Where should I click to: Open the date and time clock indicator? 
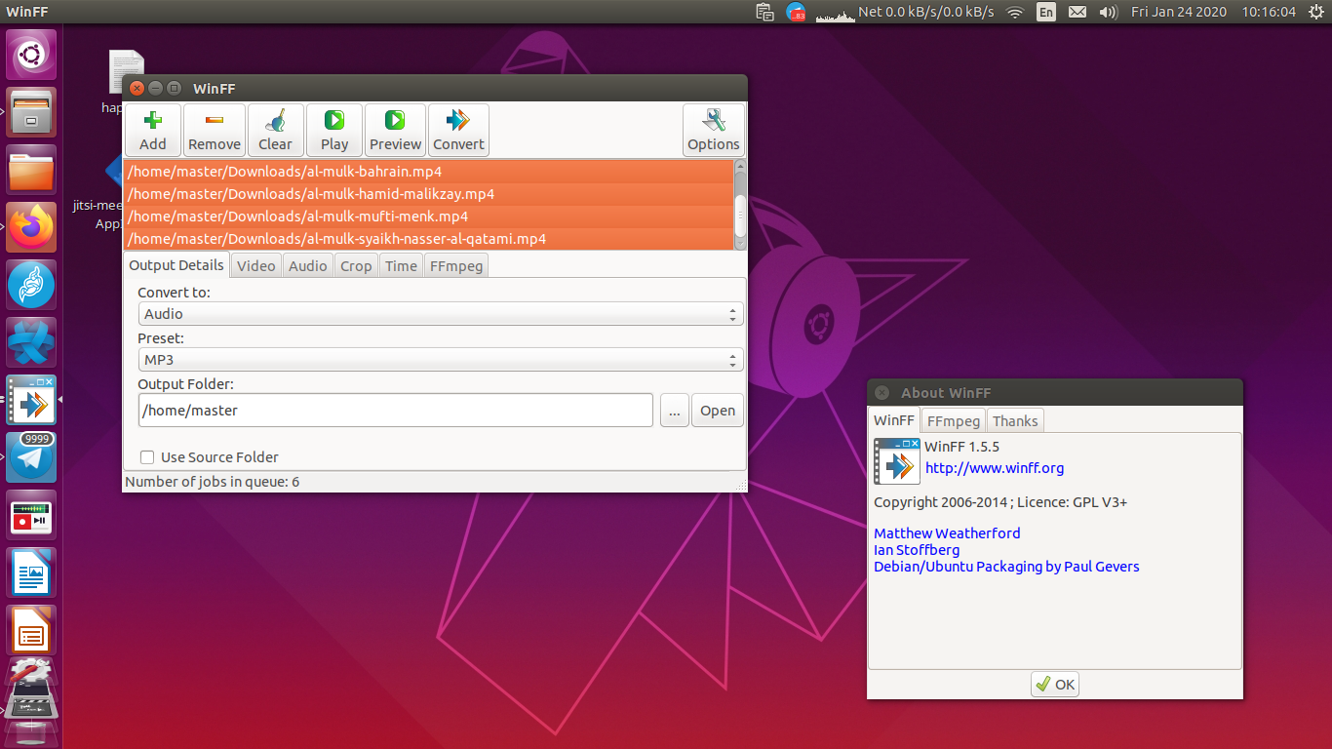coord(1213,12)
